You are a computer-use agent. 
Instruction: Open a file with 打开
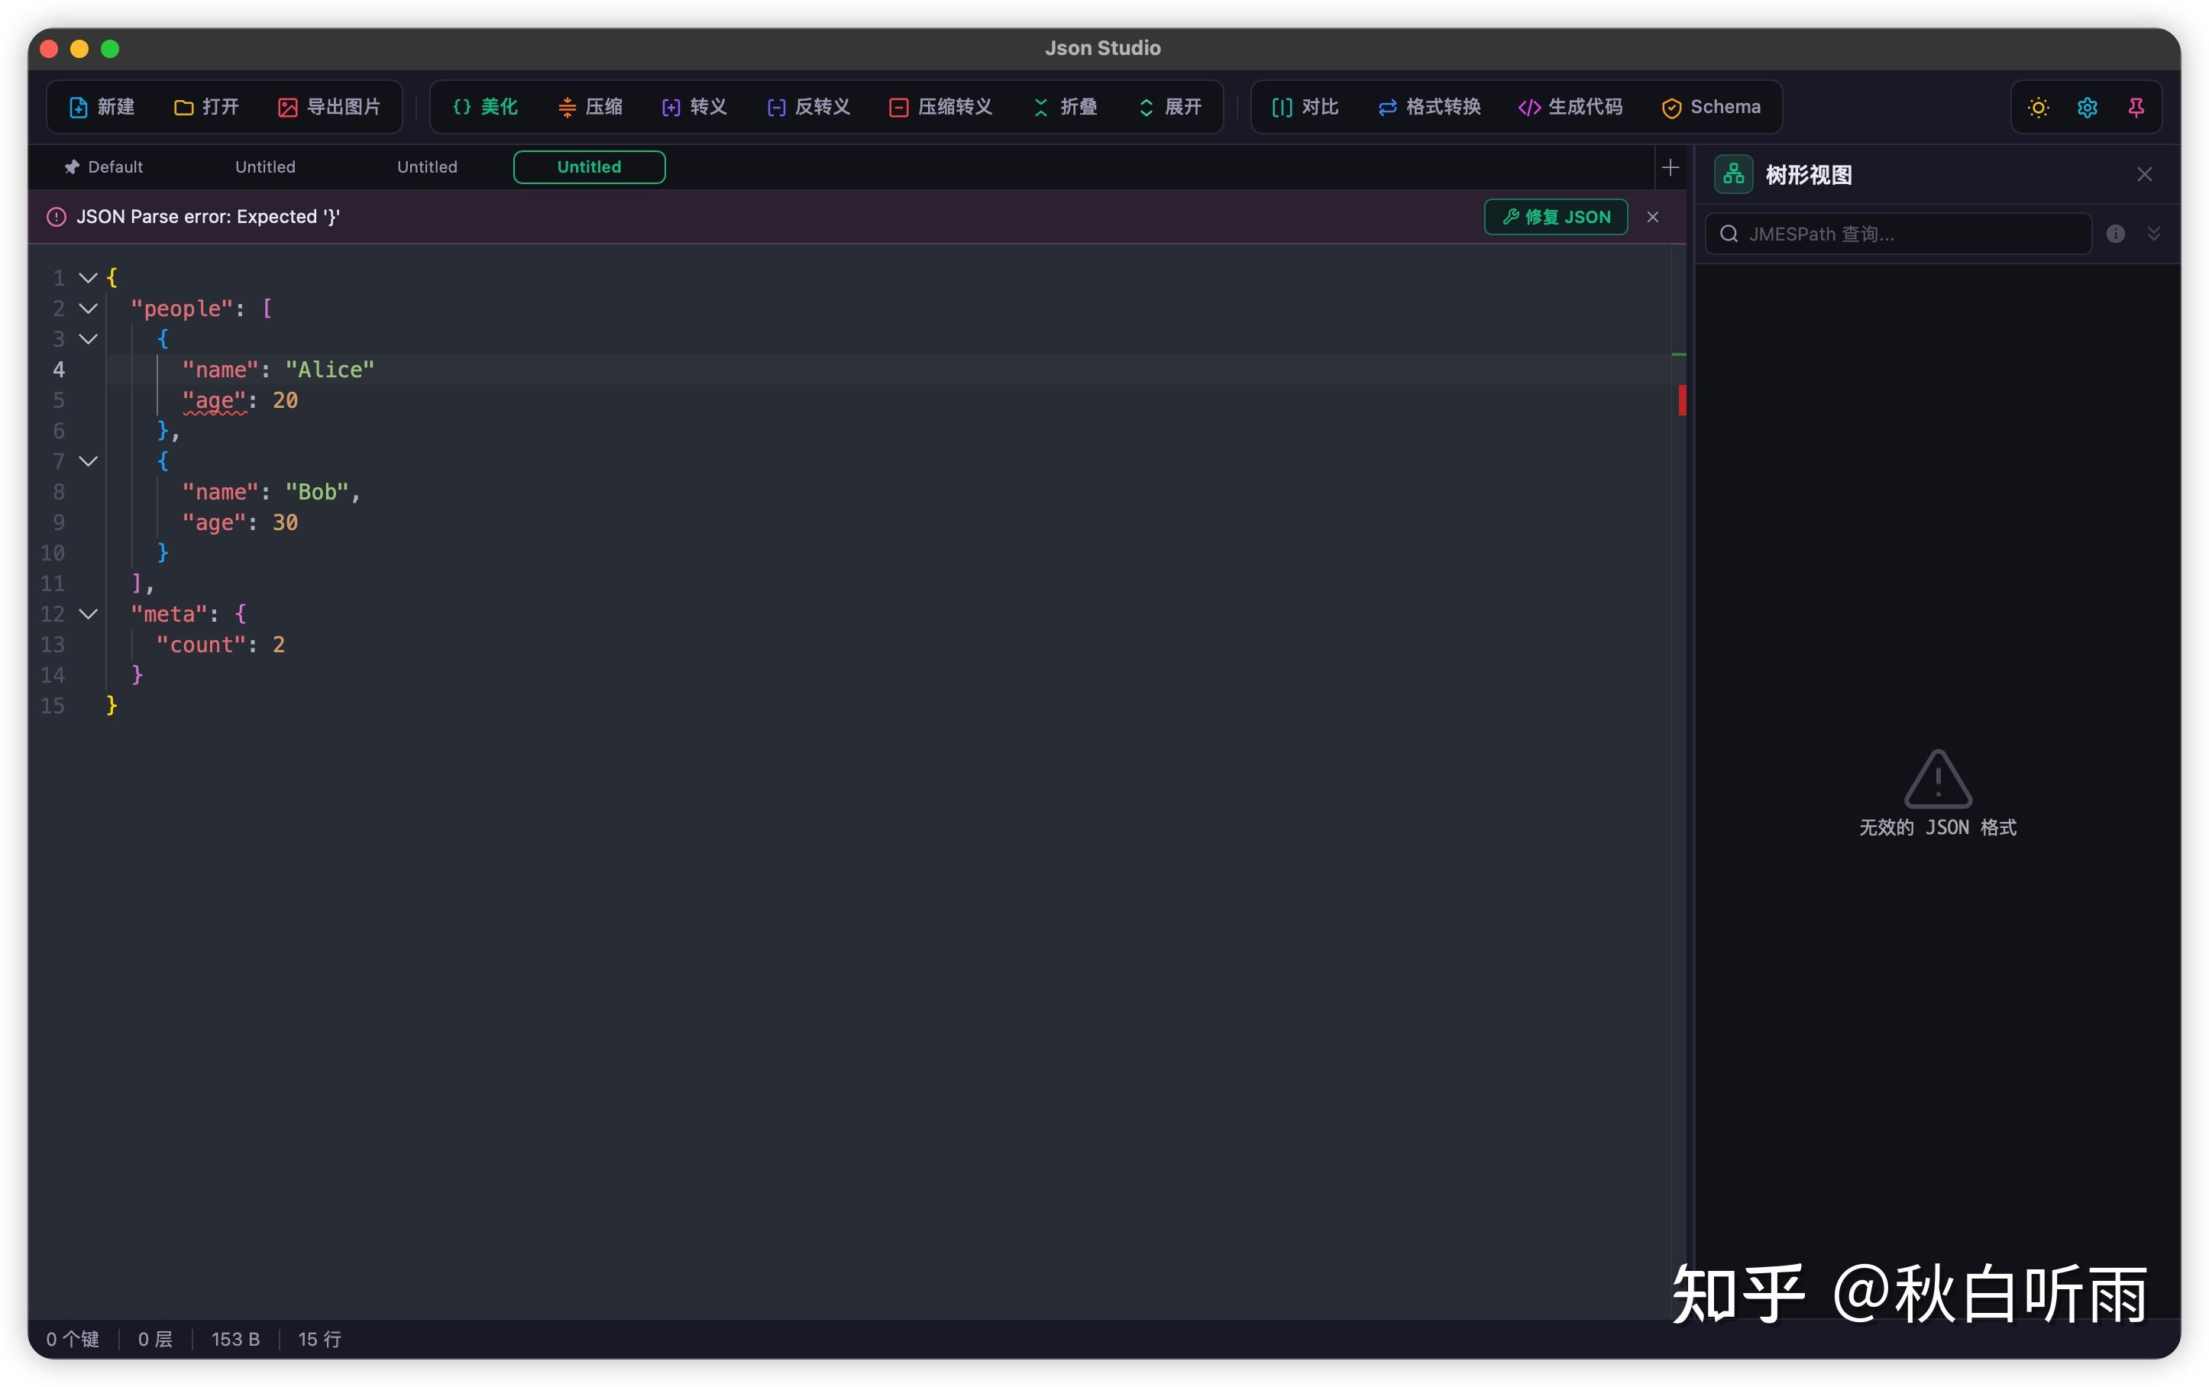coord(206,108)
